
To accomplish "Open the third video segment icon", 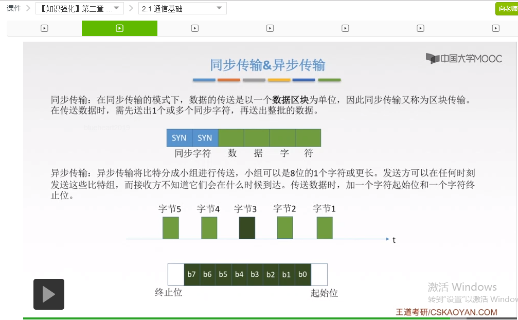I will pos(195,28).
